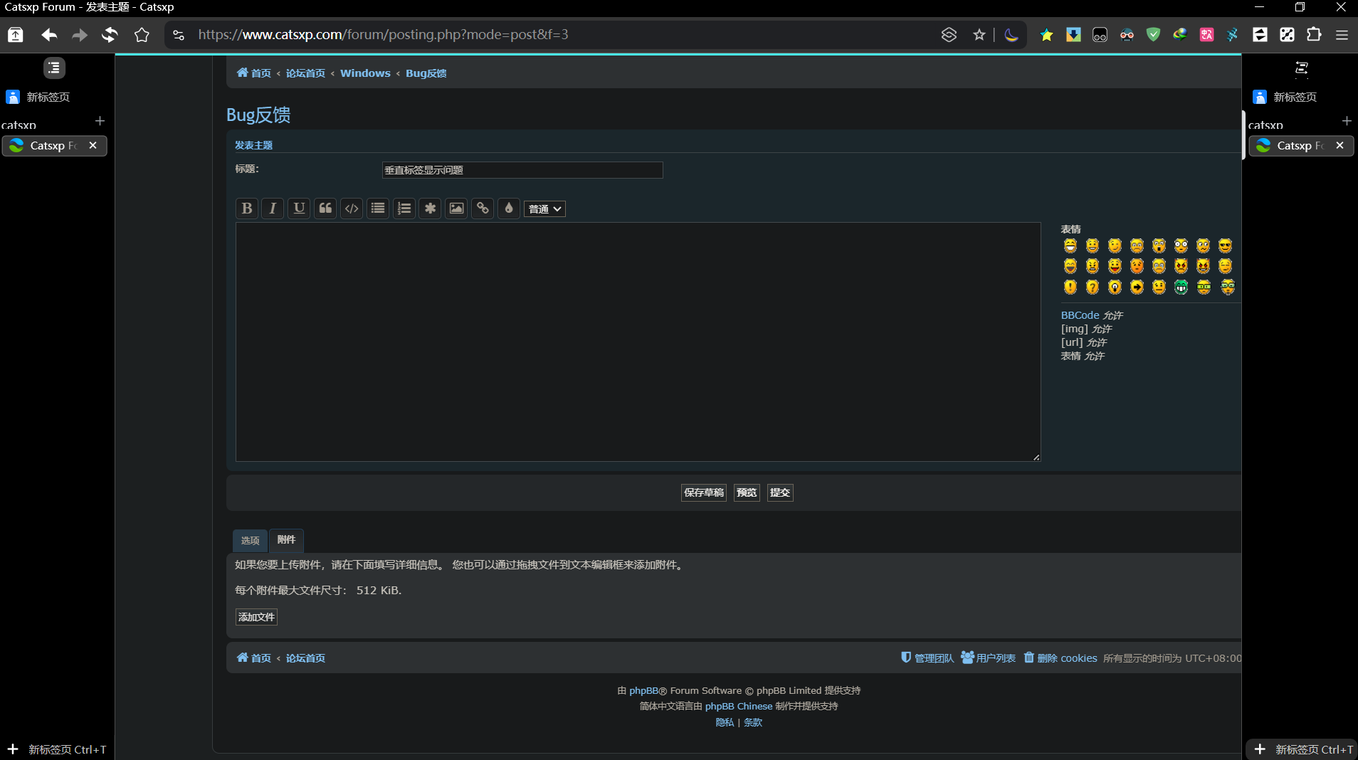Image resolution: width=1358 pixels, height=760 pixels.
Task: Click the yellow star extension icon
Action: click(1046, 35)
